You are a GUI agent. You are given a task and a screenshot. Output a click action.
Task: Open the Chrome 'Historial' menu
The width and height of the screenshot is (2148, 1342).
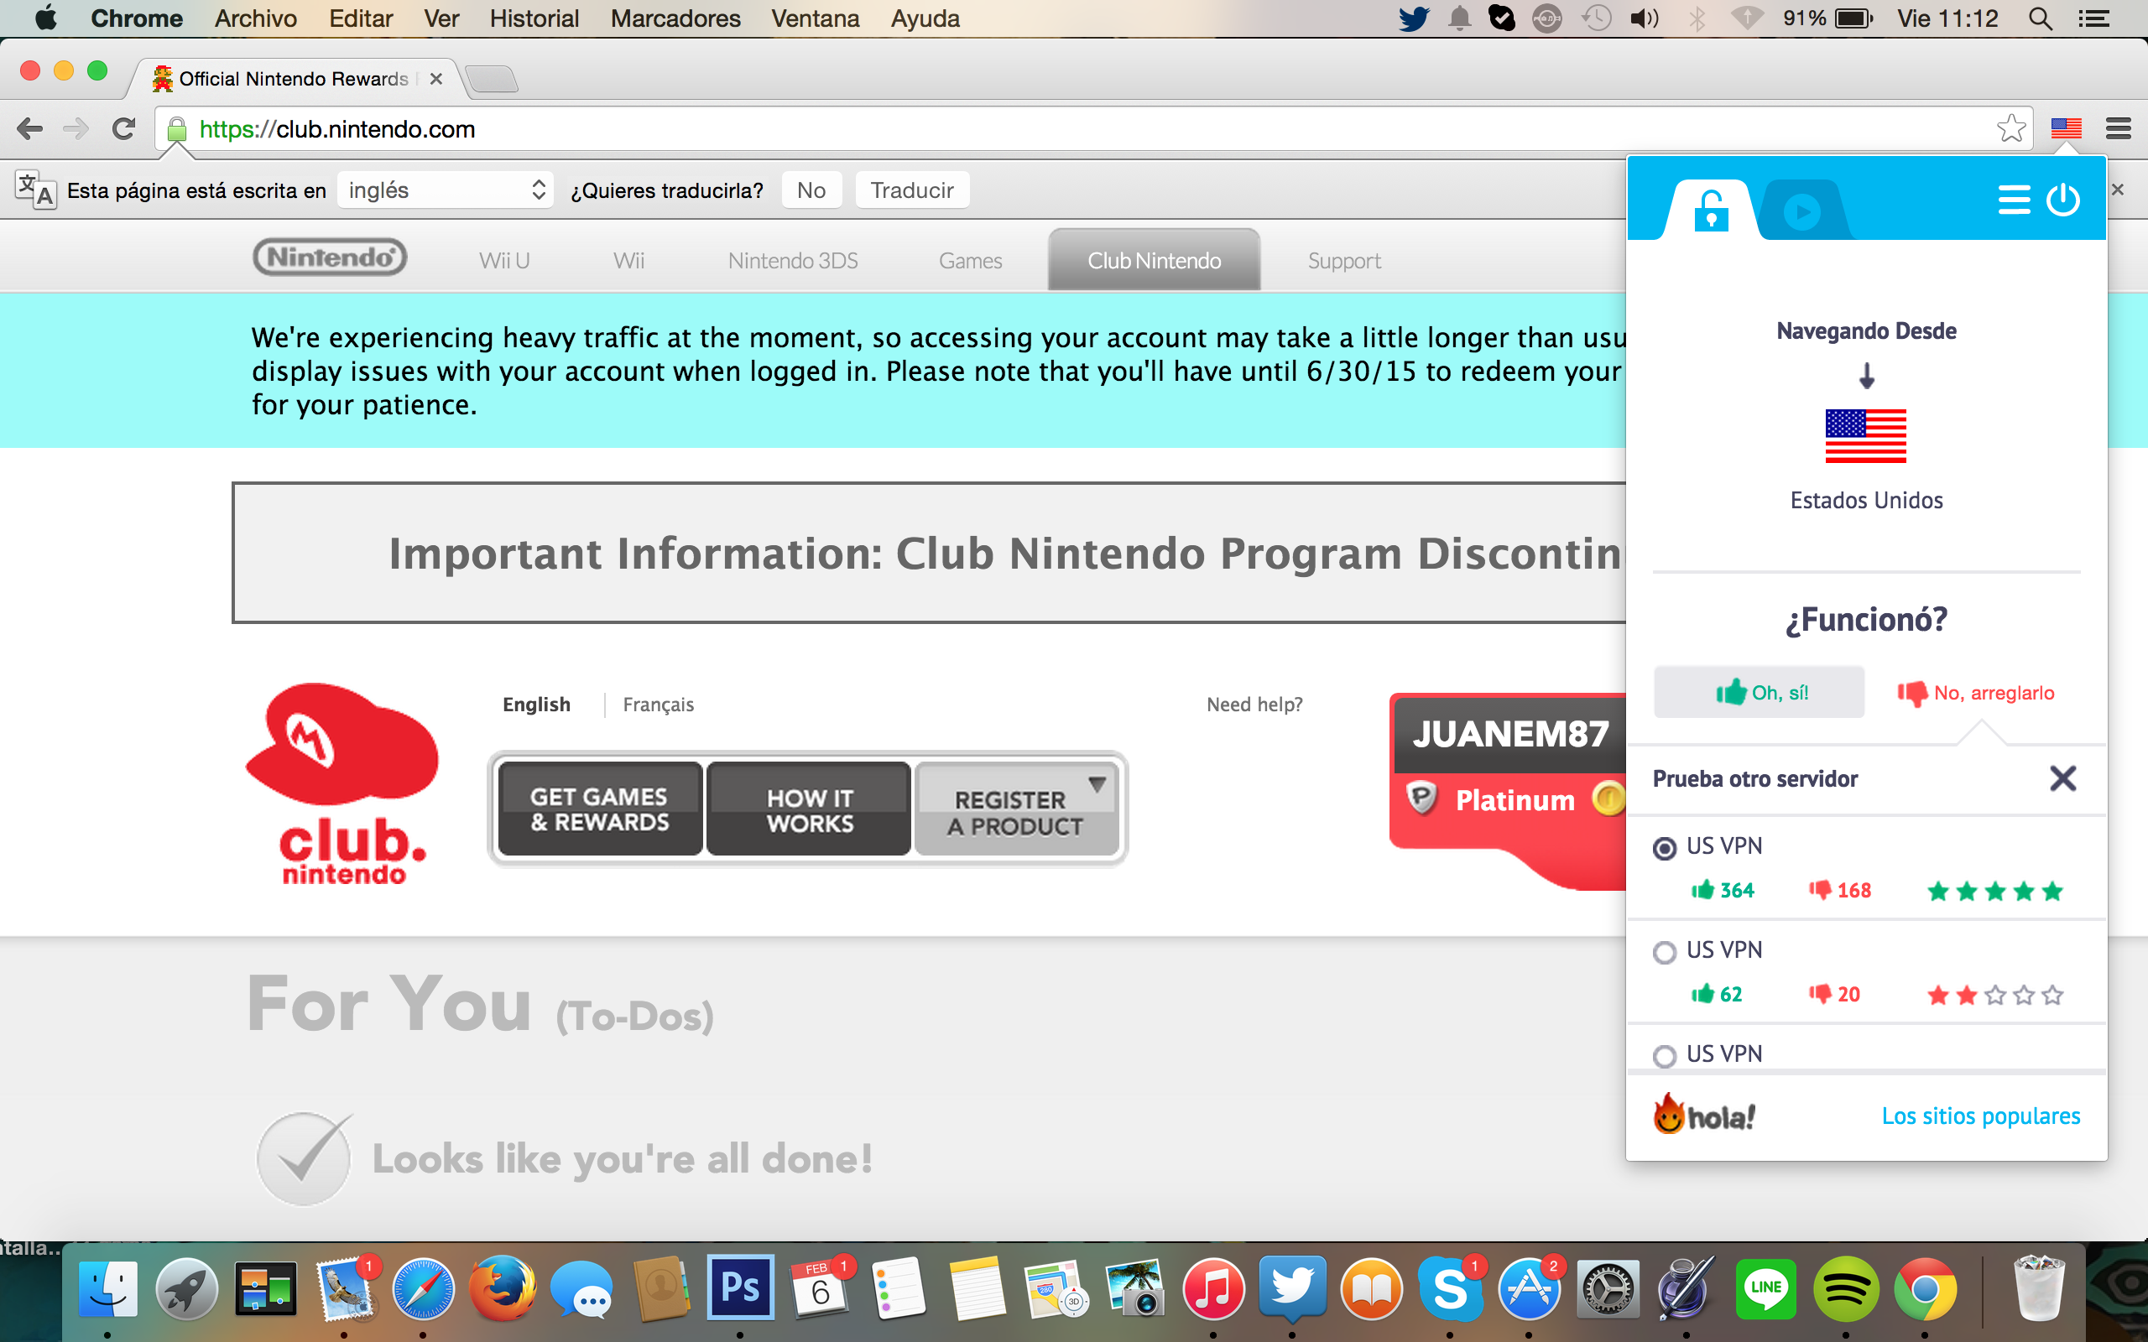[x=534, y=18]
